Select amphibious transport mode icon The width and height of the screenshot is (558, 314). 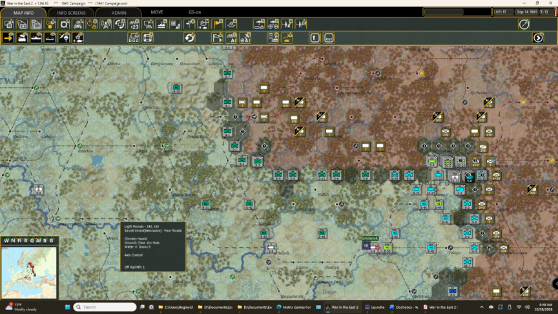click(x=50, y=37)
